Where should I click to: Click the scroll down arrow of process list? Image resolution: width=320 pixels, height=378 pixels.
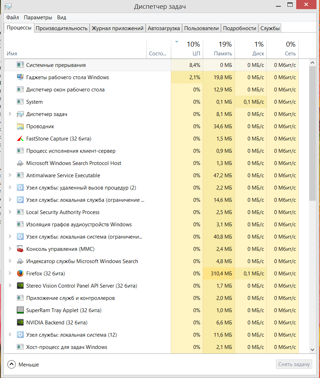click(313, 349)
